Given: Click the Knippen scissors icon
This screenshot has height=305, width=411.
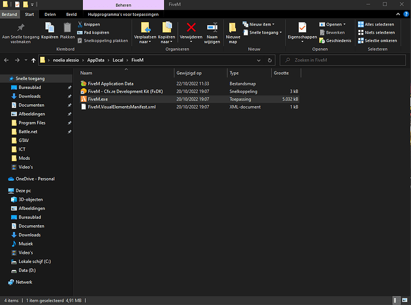Looking at the screenshot, I should coord(81,24).
